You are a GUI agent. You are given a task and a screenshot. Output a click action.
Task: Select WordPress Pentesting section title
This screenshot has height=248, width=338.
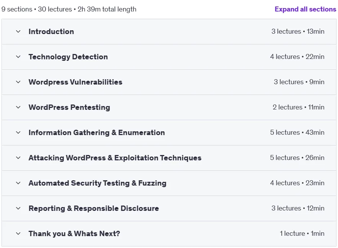click(69, 107)
